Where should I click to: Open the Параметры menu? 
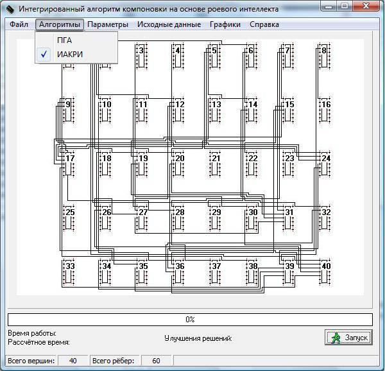click(x=108, y=24)
